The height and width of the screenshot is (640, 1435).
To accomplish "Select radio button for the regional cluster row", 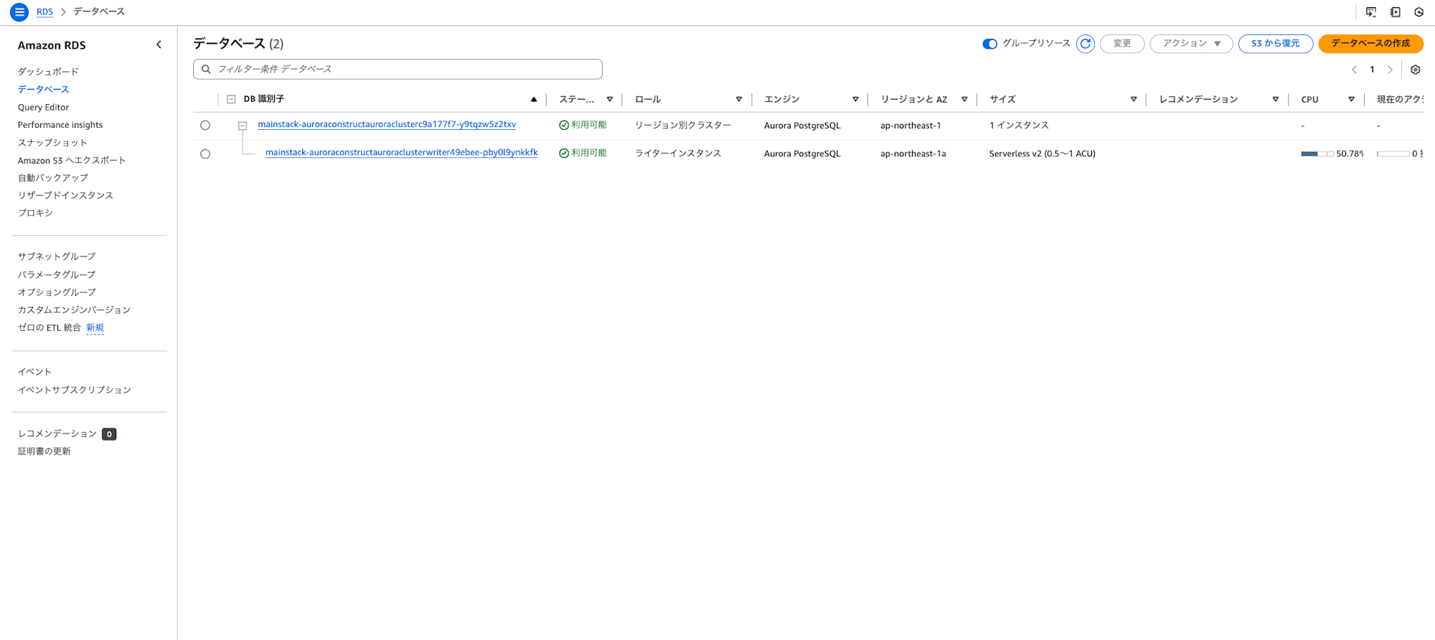I will [205, 125].
